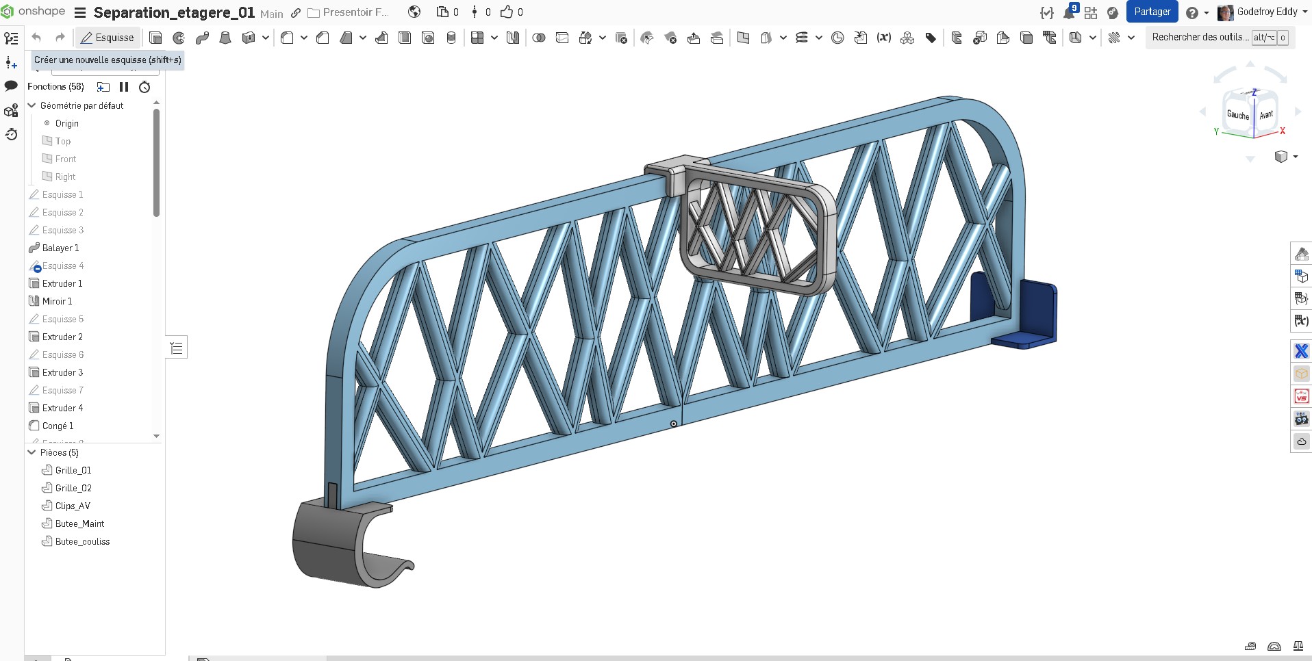1312x661 pixels.
Task: Open the onshape hamburger menu
Action: (x=80, y=12)
